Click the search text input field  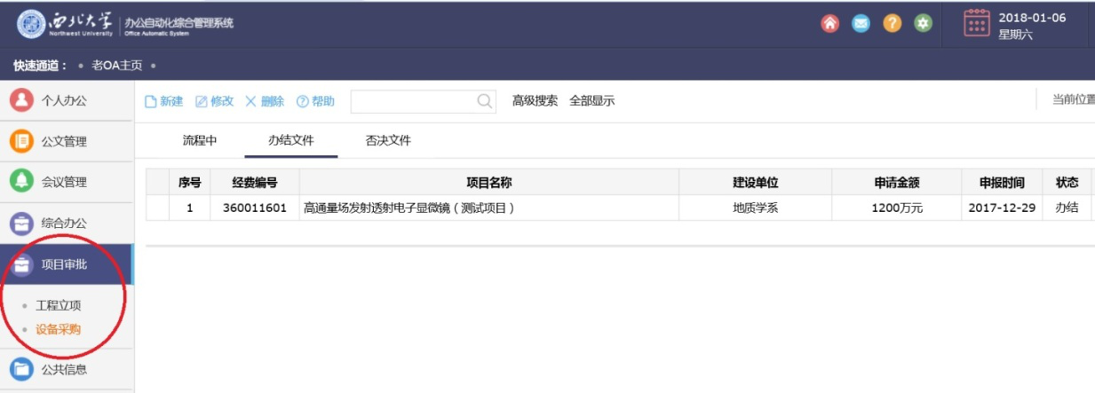pos(413,101)
